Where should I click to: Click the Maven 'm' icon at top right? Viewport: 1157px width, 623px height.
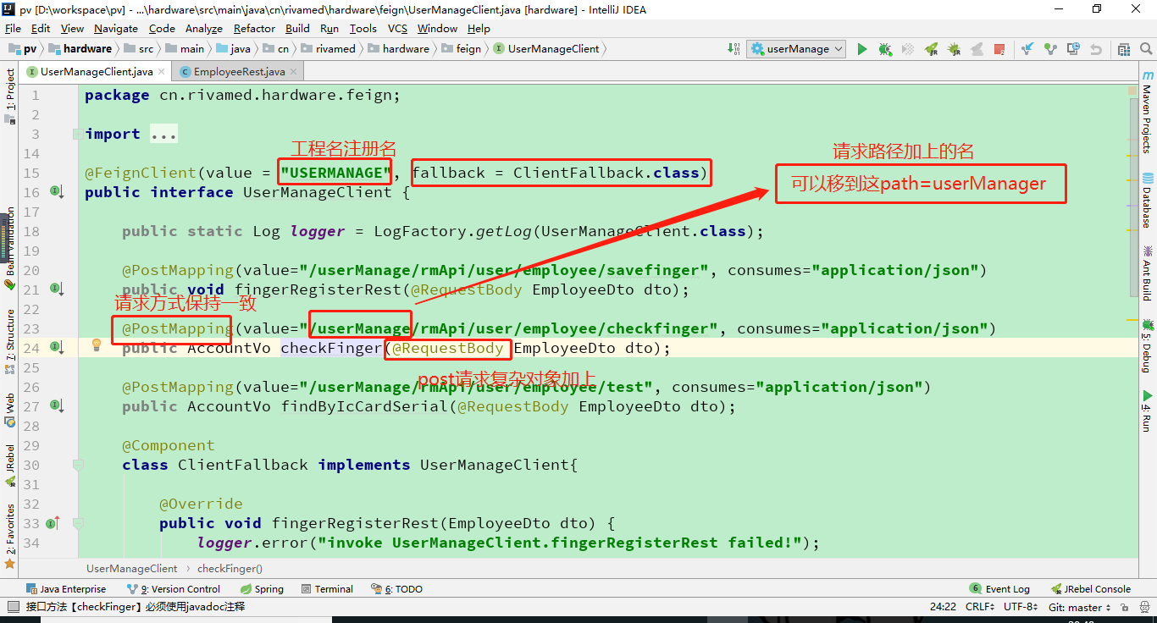click(1146, 75)
